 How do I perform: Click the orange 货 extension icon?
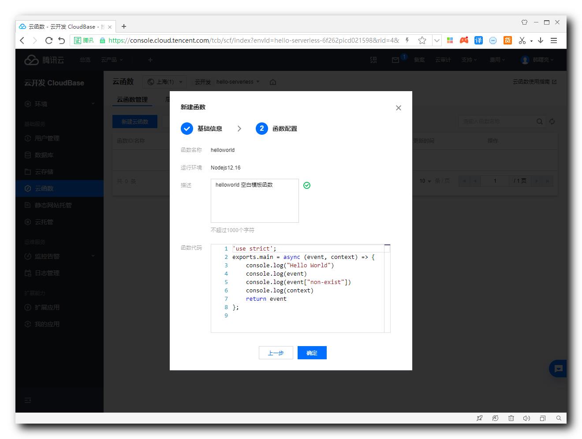(507, 41)
